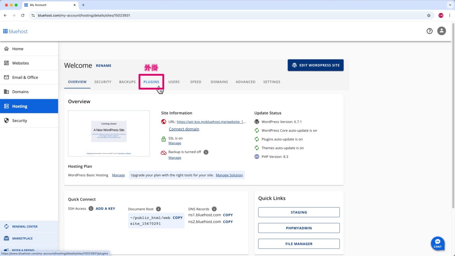The image size is (455, 256).
Task: Open the Users tab
Action: 174,82
